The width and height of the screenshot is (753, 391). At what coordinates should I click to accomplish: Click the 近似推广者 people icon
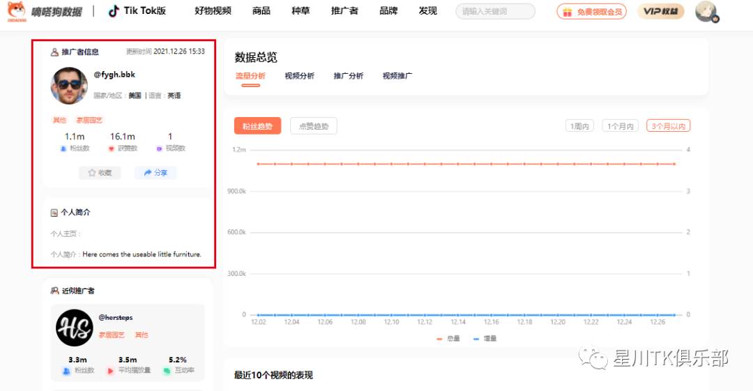point(55,291)
